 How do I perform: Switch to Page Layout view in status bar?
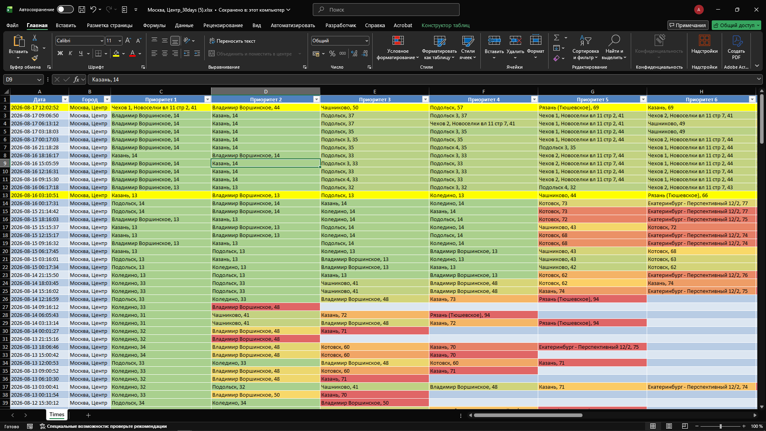pyautogui.click(x=669, y=426)
